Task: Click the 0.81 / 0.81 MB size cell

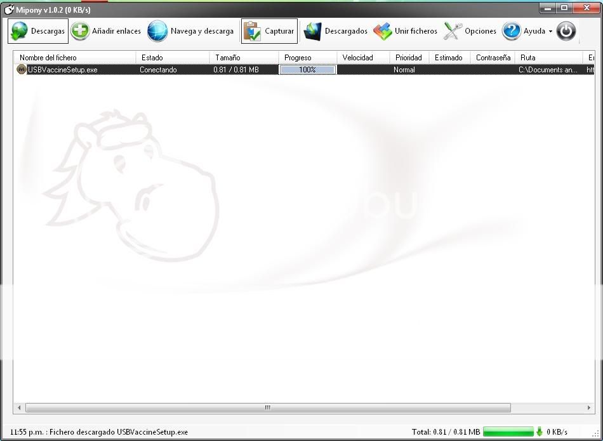Action: [236, 70]
